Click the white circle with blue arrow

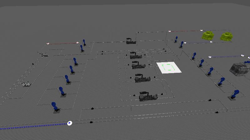tap(70, 123)
